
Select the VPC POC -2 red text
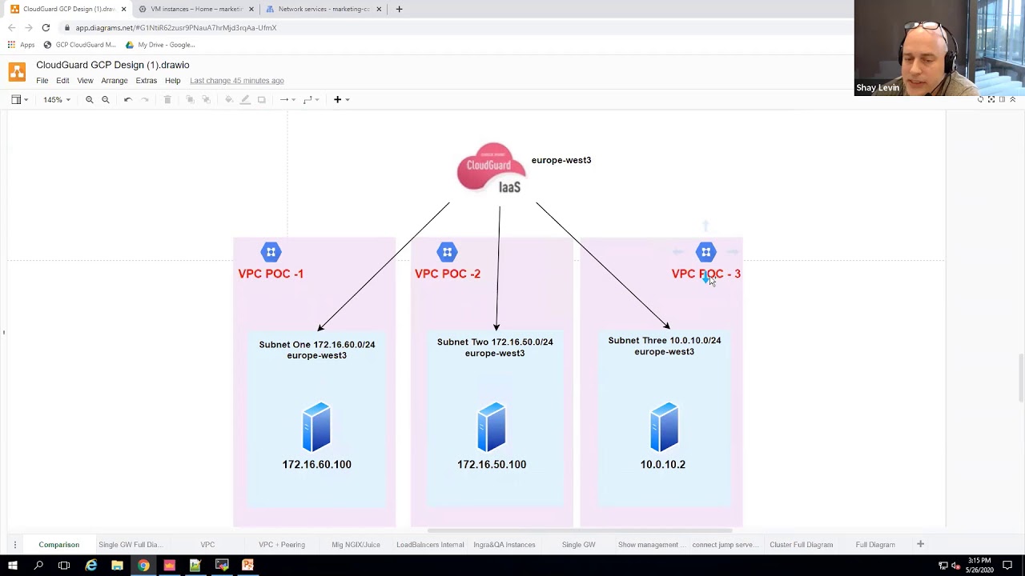pyautogui.click(x=448, y=274)
